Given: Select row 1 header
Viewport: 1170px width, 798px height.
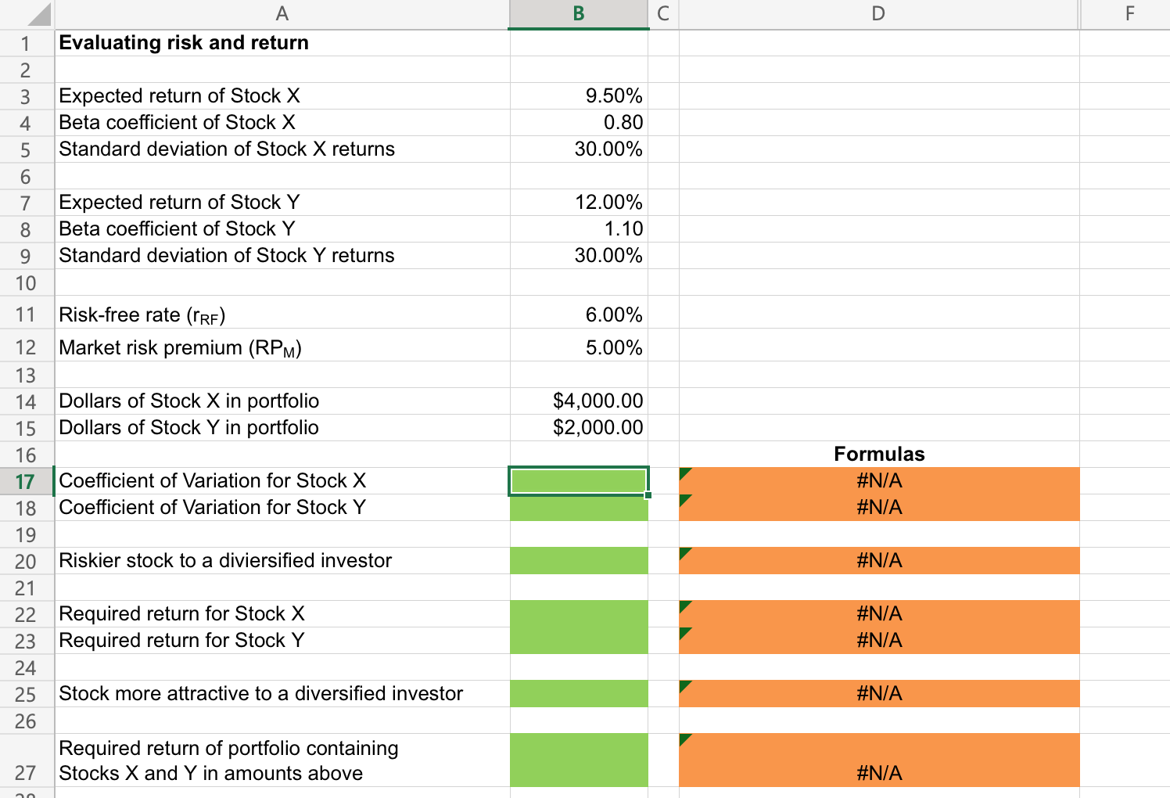Looking at the screenshot, I should [x=26, y=44].
